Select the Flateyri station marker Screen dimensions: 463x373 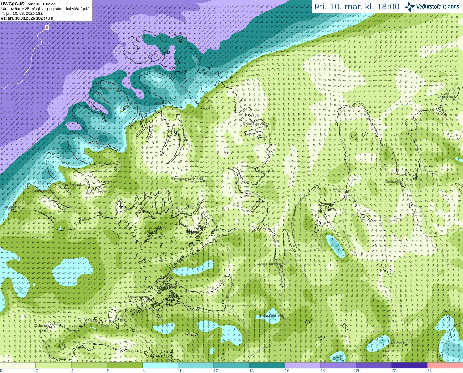coord(96,109)
